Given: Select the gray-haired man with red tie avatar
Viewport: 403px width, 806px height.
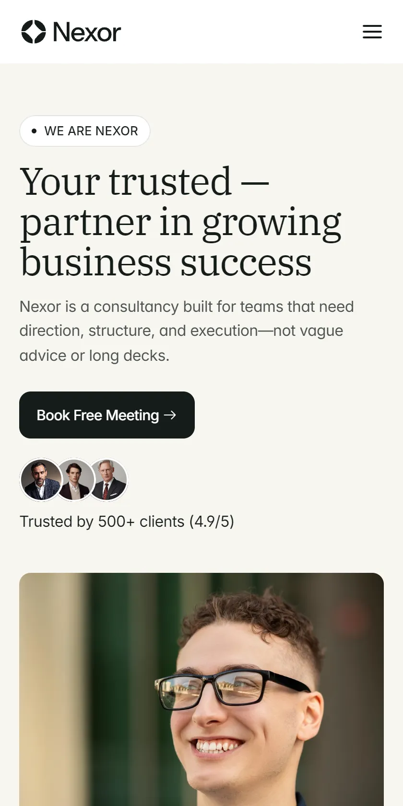Looking at the screenshot, I should pos(108,480).
